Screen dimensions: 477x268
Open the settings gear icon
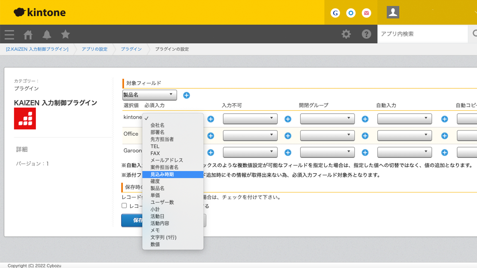coord(346,34)
